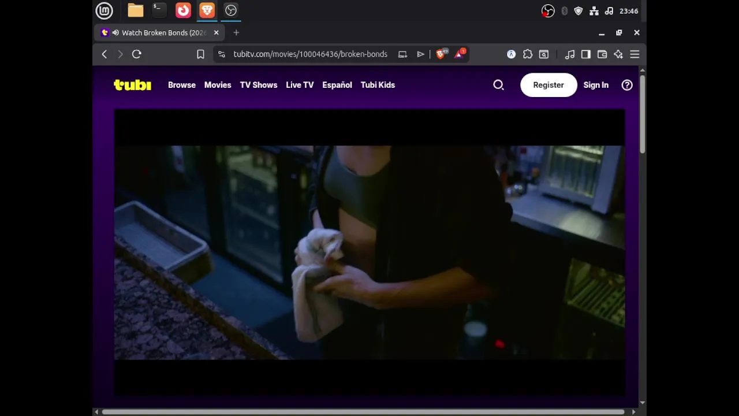Image resolution: width=739 pixels, height=416 pixels.
Task: Click the Broken Bonds video player
Action: [x=369, y=252]
